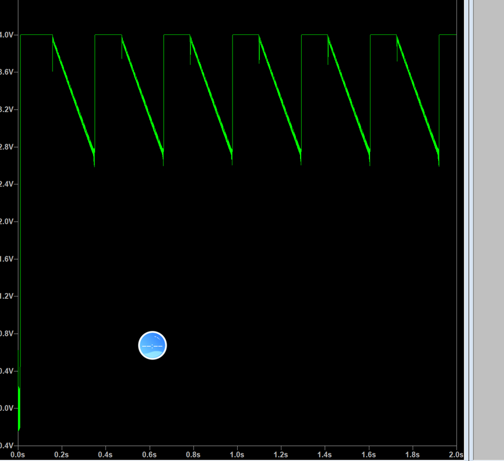Screen dimensions: 504x461
Task: Click the 1.4s time axis label
Action: tap(325, 455)
